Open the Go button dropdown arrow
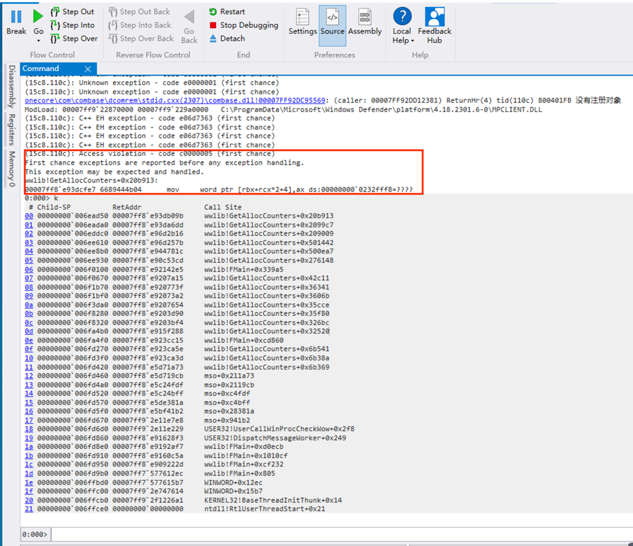 (x=38, y=41)
